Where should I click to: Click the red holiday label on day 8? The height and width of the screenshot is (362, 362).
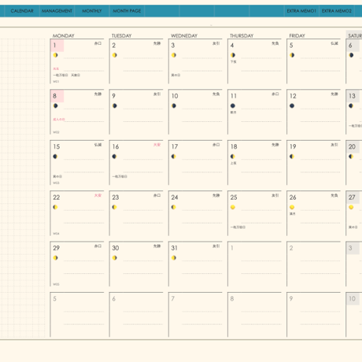point(59,120)
